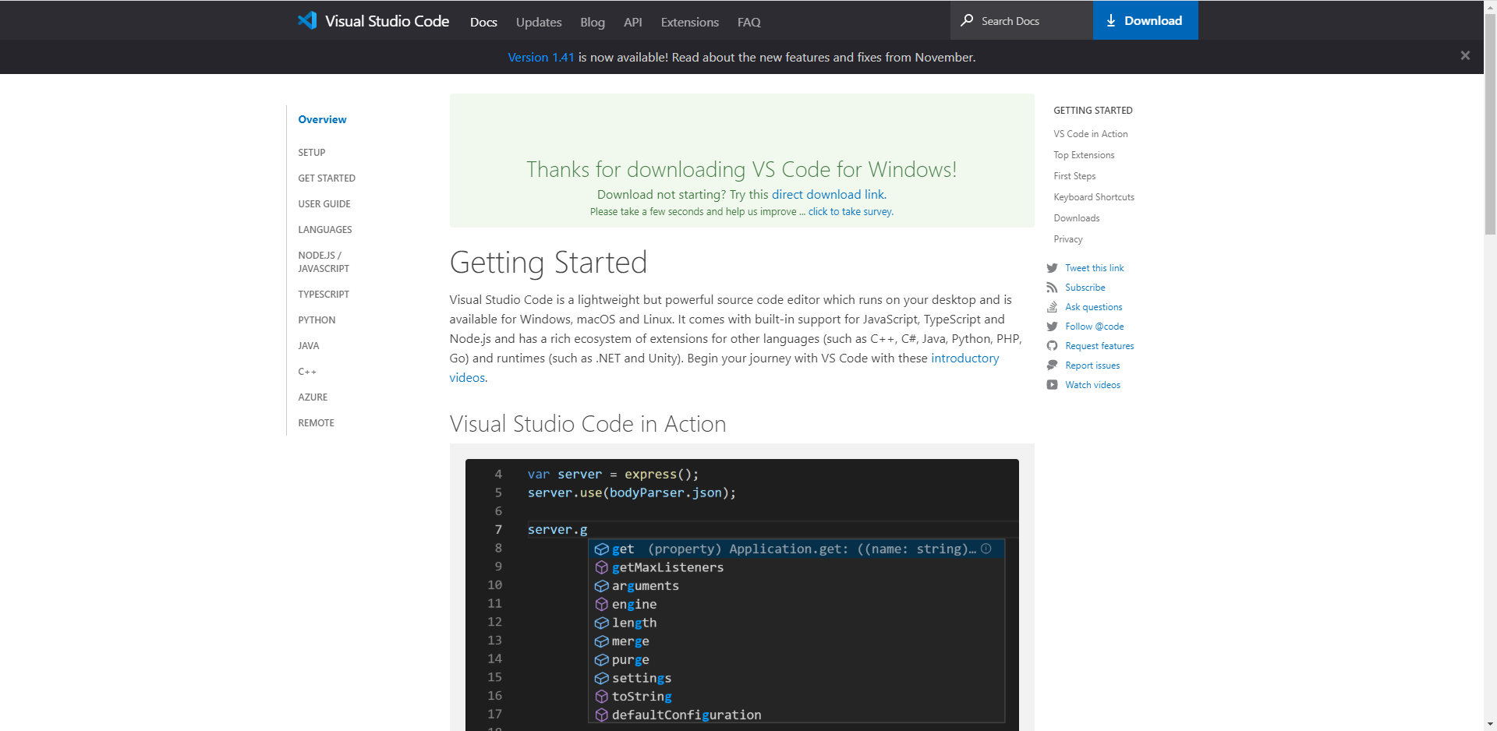Open the Extensions navigation item
The width and height of the screenshot is (1497, 731).
[x=690, y=22]
